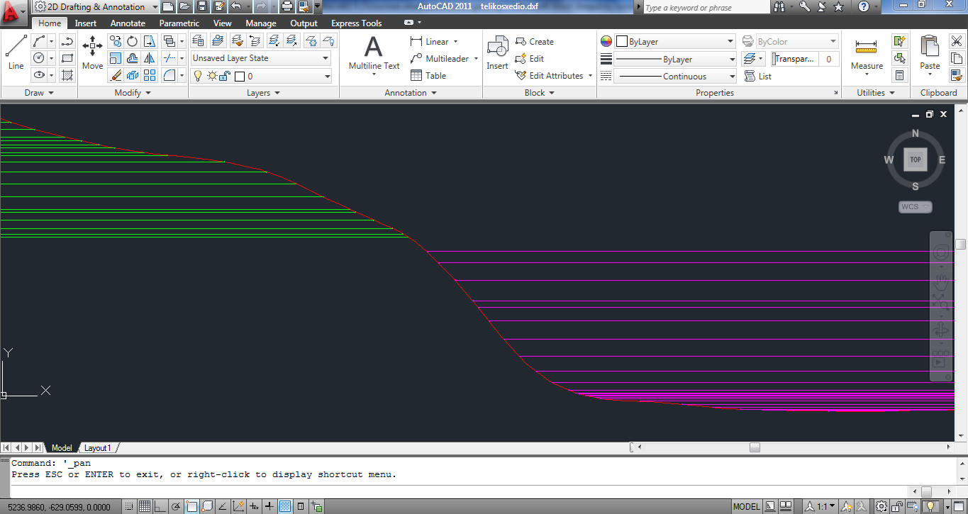The height and width of the screenshot is (514, 968).
Task: Expand the Draw panel
Action: coord(39,93)
